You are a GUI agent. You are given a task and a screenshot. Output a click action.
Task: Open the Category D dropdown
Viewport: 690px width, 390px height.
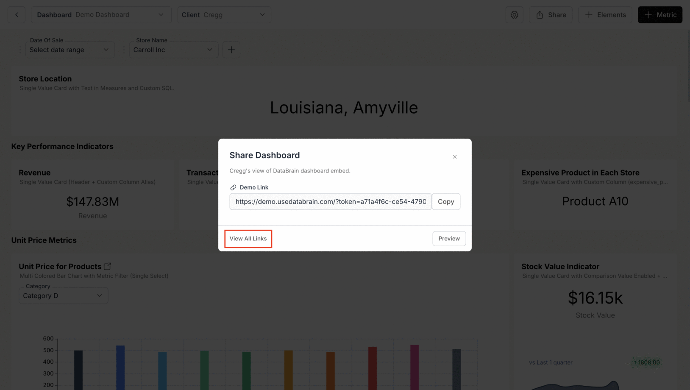click(63, 295)
